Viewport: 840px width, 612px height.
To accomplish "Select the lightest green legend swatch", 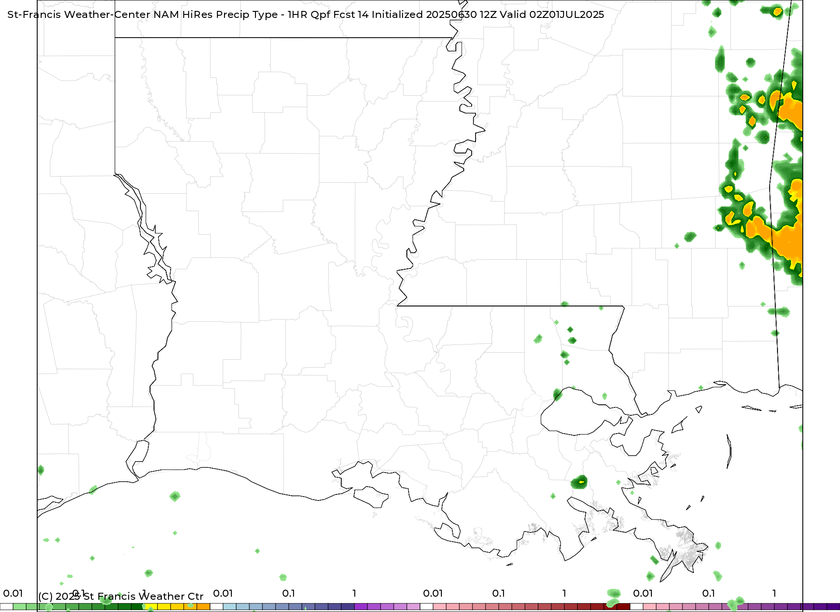I will [20, 607].
